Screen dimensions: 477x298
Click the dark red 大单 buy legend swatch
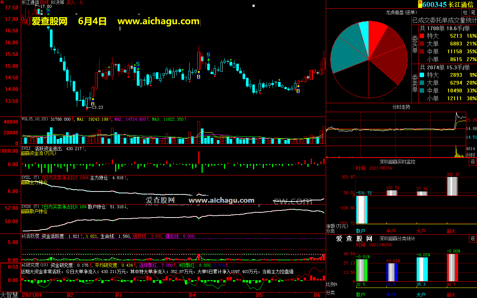[x=422, y=44]
